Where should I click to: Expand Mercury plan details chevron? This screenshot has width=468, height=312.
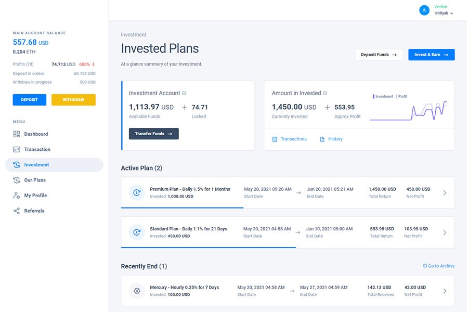445,291
